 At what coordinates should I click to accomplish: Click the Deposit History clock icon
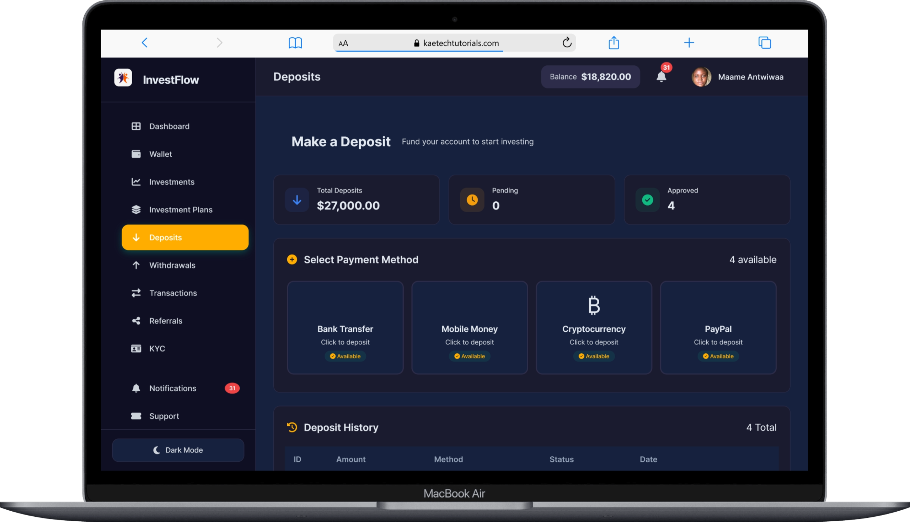coord(292,427)
